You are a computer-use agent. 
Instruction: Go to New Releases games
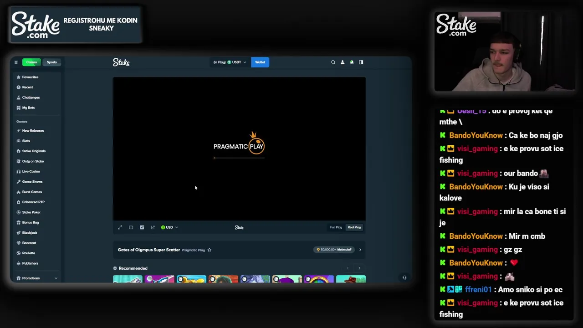[33, 131]
